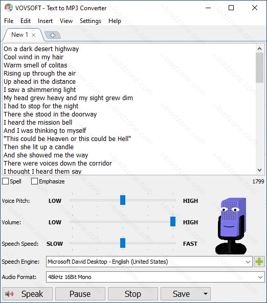Click the Speak button with speaker icon

pos(28,294)
